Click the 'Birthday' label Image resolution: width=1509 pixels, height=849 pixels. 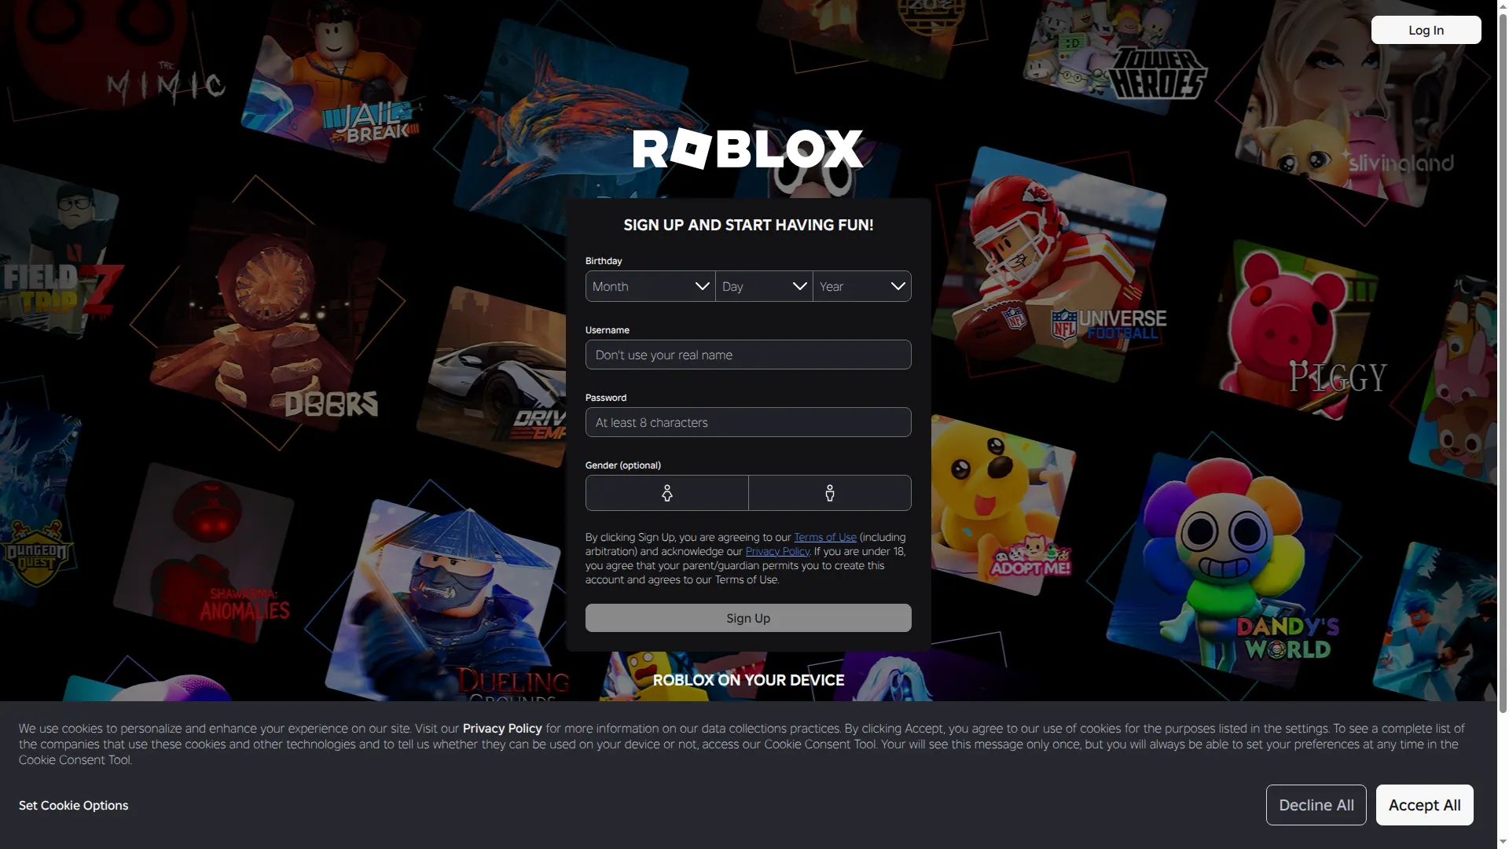pos(604,261)
